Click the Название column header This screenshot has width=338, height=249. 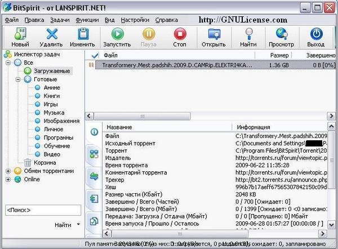[119, 127]
